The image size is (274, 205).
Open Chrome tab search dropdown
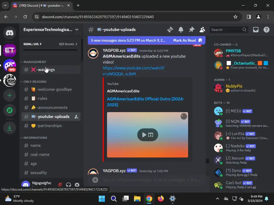click(x=5, y=5)
